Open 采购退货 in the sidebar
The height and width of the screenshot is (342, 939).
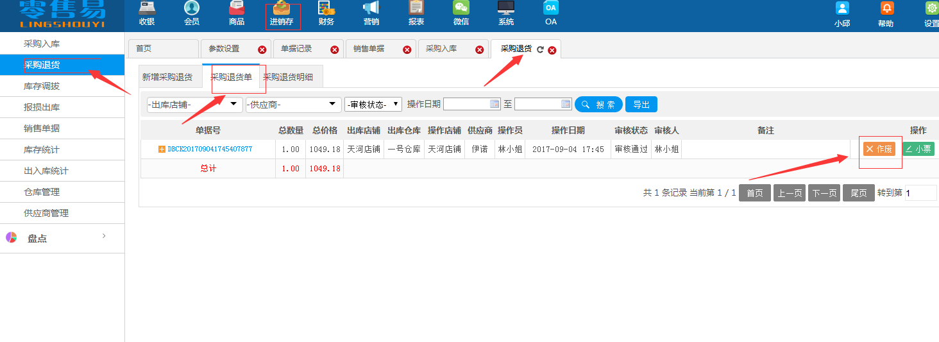(62, 65)
